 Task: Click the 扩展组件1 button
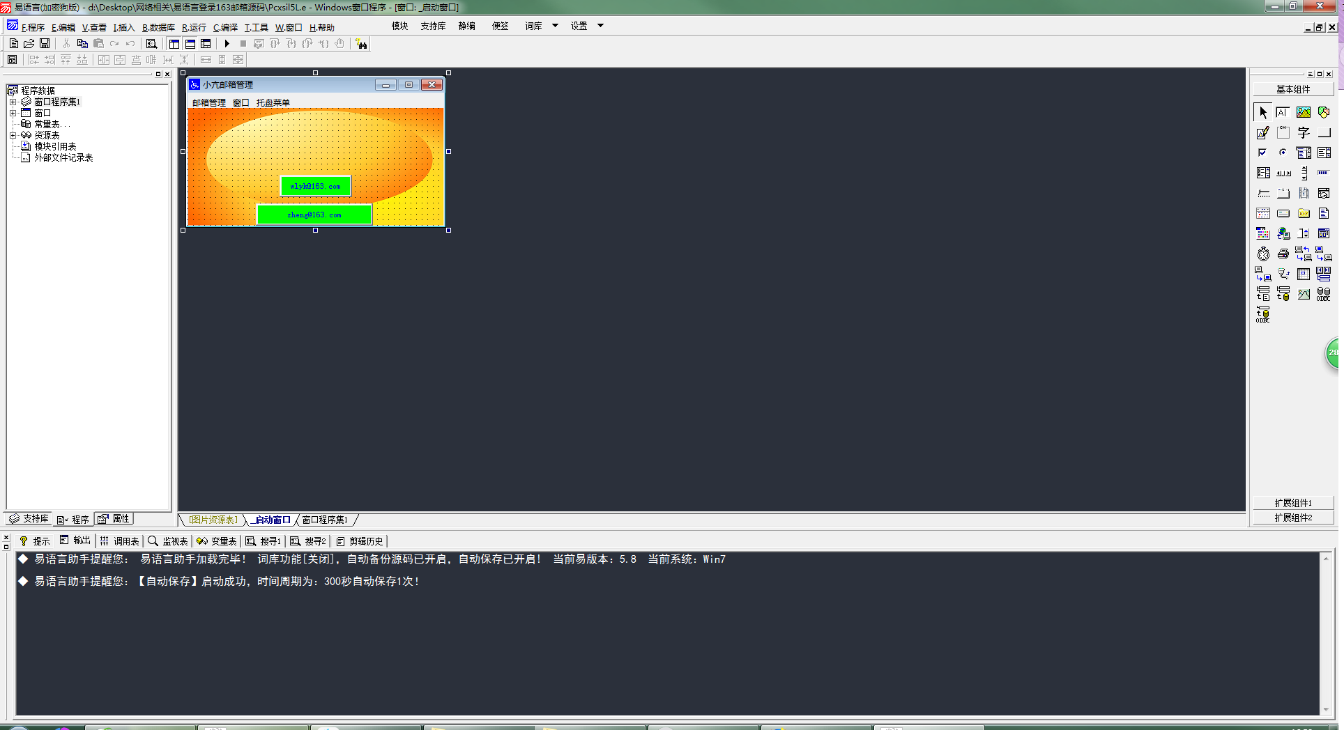(x=1293, y=503)
